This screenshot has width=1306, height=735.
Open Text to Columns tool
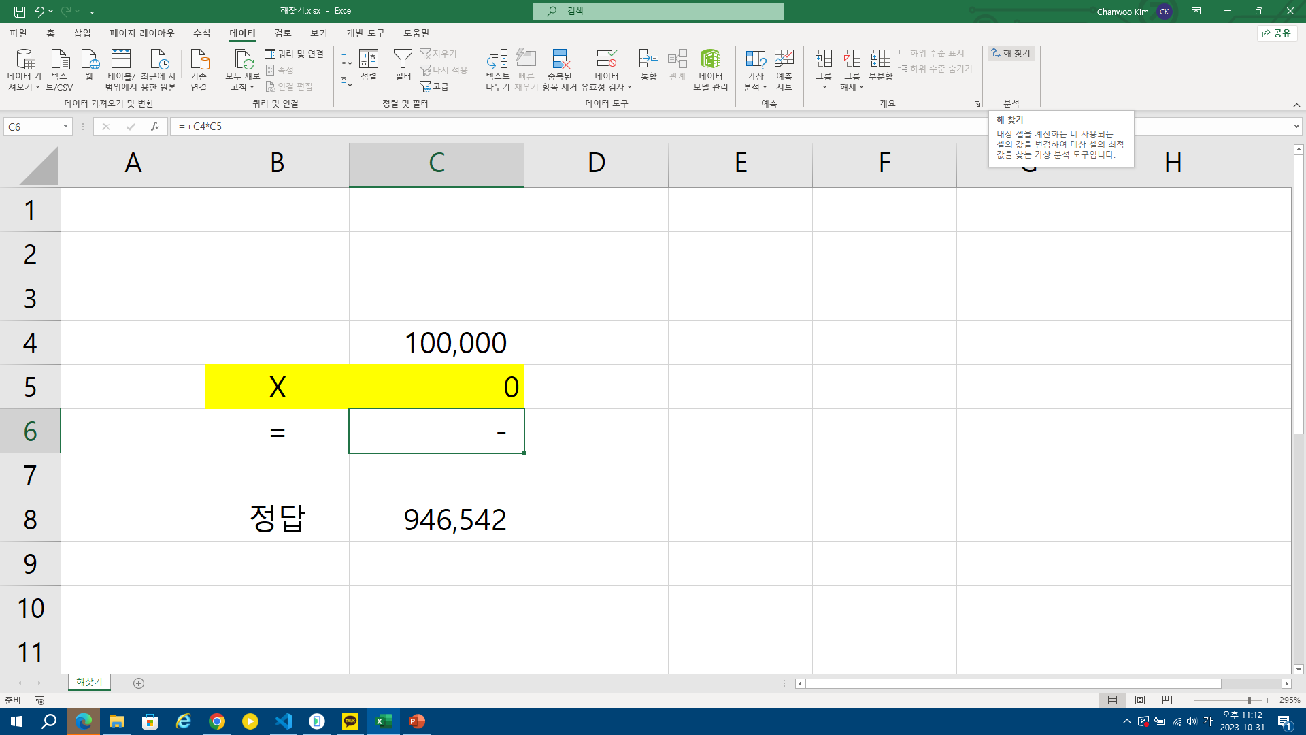click(x=497, y=61)
